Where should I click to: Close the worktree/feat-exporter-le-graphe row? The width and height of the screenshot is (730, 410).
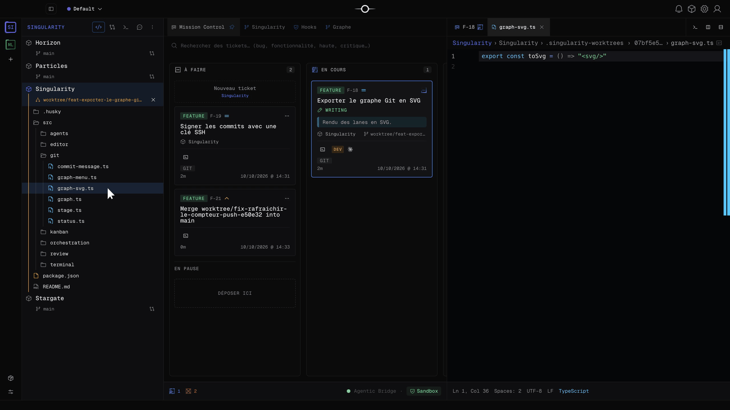(x=153, y=100)
